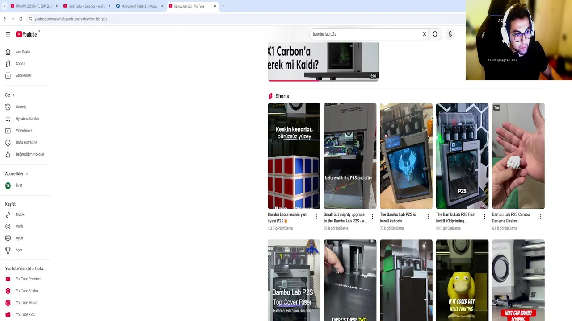The height and width of the screenshot is (321, 572).
Task: Close the bambu lab p2s tab
Action: [215, 6]
